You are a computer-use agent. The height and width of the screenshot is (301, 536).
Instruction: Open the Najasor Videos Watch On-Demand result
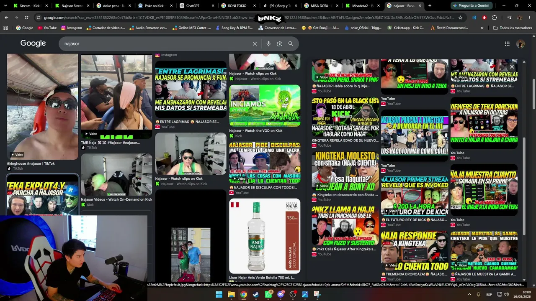point(116,174)
